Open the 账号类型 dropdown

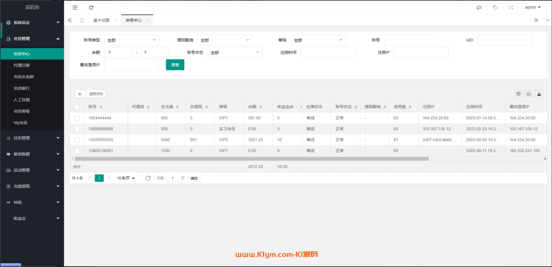tap(131, 40)
